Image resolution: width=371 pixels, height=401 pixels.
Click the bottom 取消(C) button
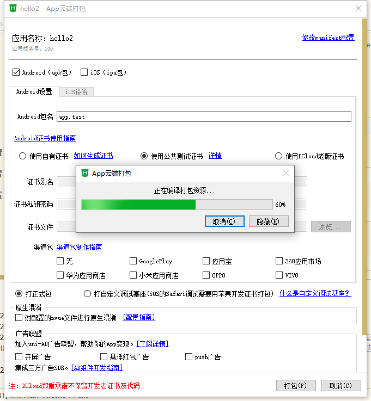[x=341, y=386]
